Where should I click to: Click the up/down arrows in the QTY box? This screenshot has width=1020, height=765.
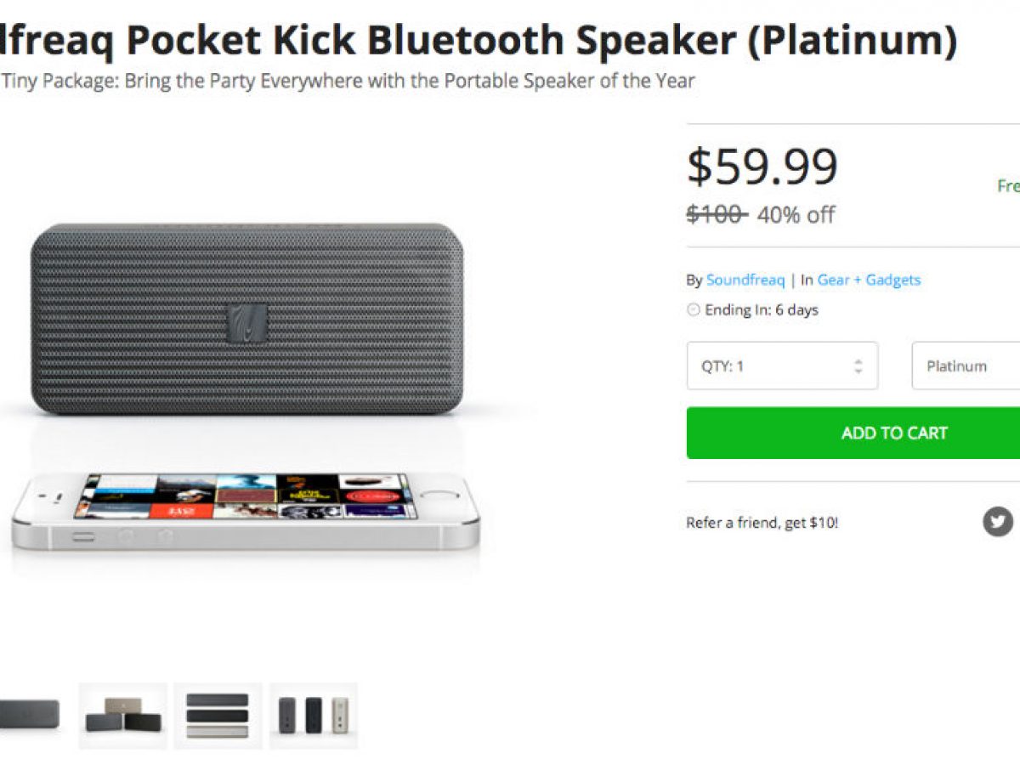pos(858,366)
